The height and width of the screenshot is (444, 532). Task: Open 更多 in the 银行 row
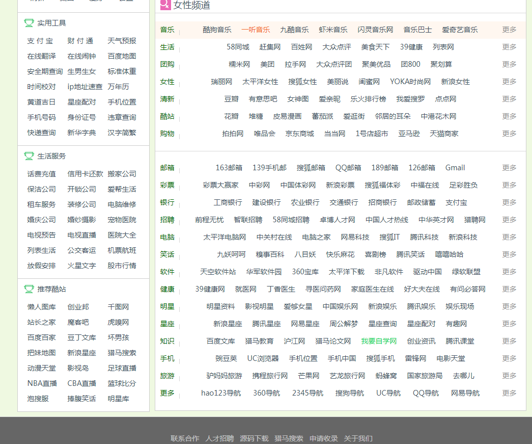[509, 202]
